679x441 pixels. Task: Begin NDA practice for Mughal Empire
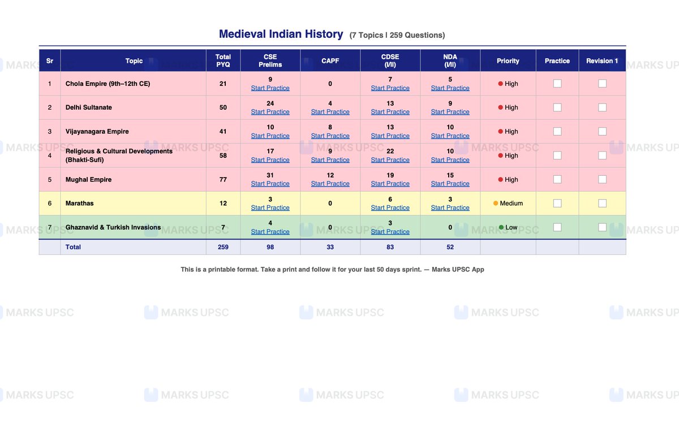pyautogui.click(x=450, y=184)
